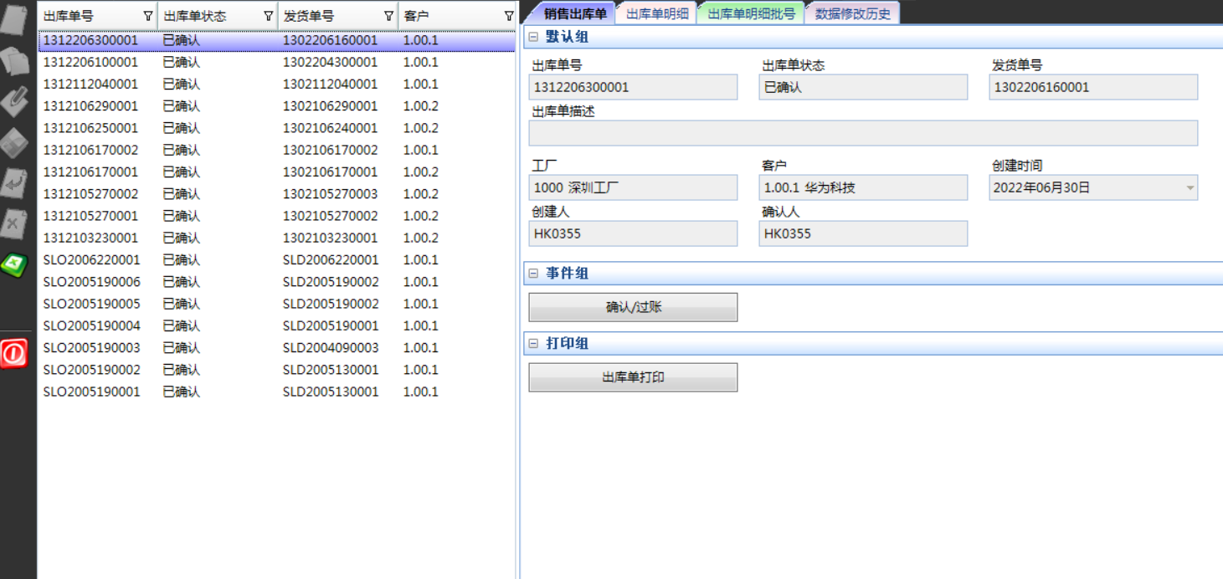
Task: Open filter for 发货单号 column
Action: pos(388,16)
